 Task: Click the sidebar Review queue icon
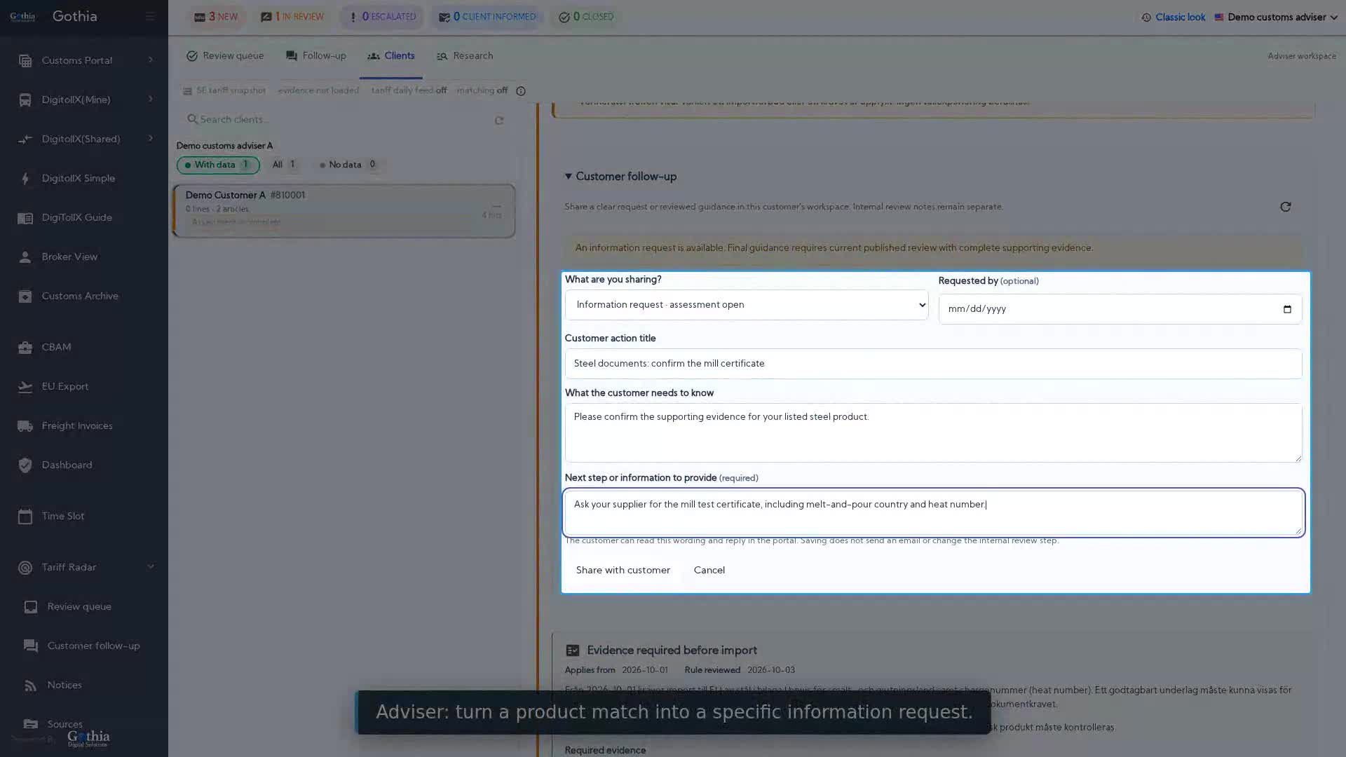point(31,607)
